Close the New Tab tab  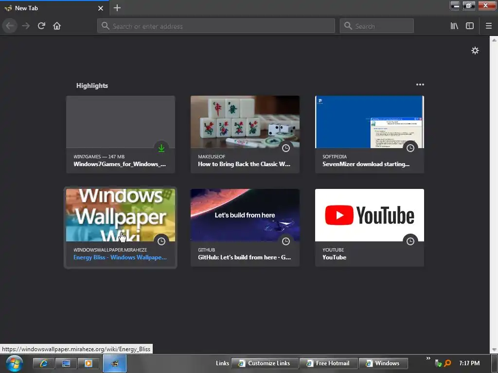point(101,8)
